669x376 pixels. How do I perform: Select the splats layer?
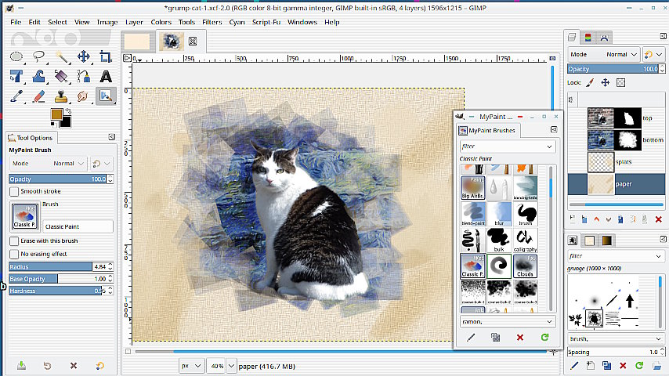pos(627,162)
